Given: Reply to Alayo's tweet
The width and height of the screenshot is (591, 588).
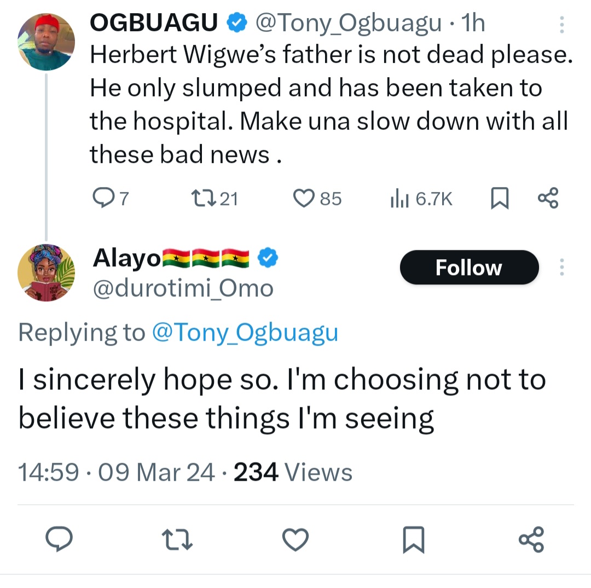Looking at the screenshot, I should pyautogui.click(x=59, y=540).
